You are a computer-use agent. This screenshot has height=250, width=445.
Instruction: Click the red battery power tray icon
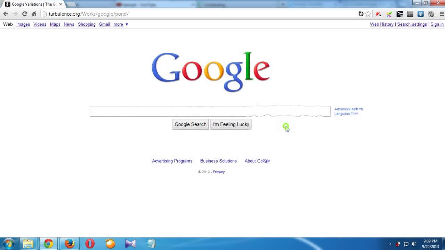coord(398,244)
